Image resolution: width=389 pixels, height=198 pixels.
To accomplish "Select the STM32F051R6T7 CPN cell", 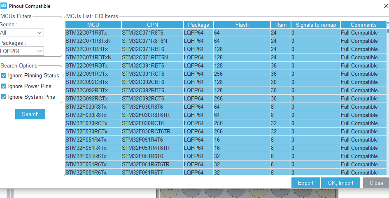I will [153, 172].
